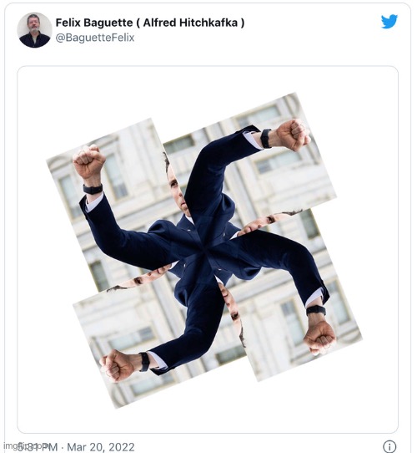
Task: Click the center of the collage image
Action: 204,250
